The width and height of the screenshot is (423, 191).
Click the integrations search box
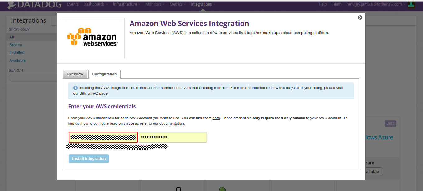coord(33,78)
